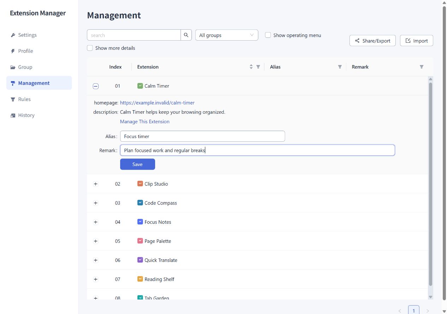The image size is (447, 314).
Task: Click the Index column header
Action: tap(116, 67)
